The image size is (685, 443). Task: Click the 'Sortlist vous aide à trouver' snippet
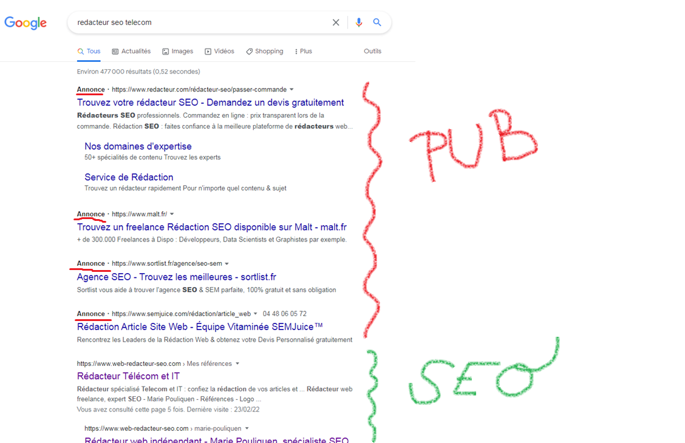coord(206,290)
